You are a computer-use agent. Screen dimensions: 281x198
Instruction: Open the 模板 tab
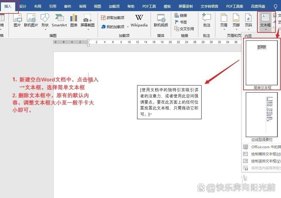click(167, 6)
